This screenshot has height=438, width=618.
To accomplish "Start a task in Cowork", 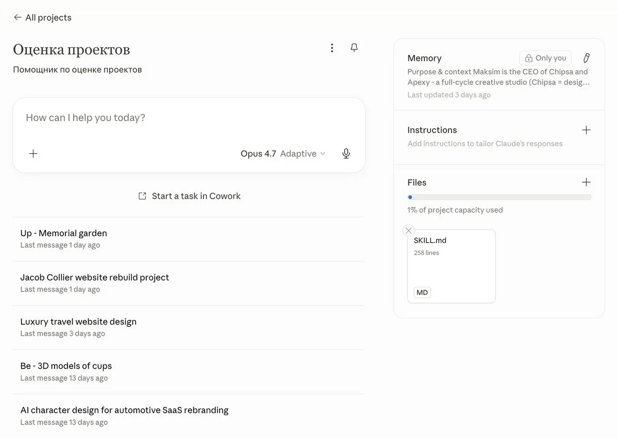I will (x=190, y=196).
